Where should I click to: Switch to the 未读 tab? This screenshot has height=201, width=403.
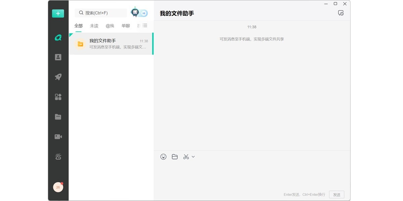pyautogui.click(x=94, y=26)
